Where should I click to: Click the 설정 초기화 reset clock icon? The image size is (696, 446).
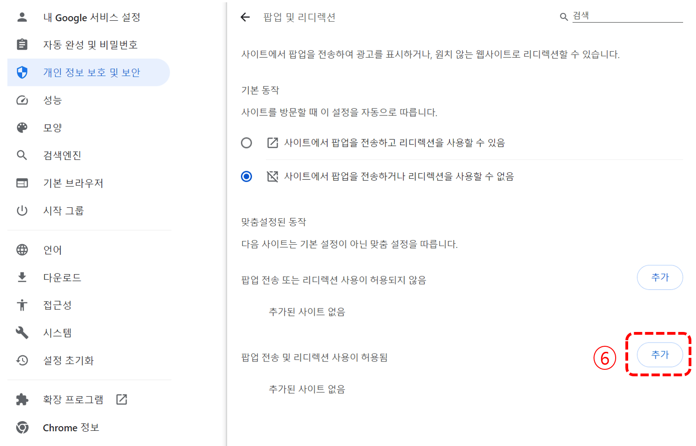tap(22, 360)
